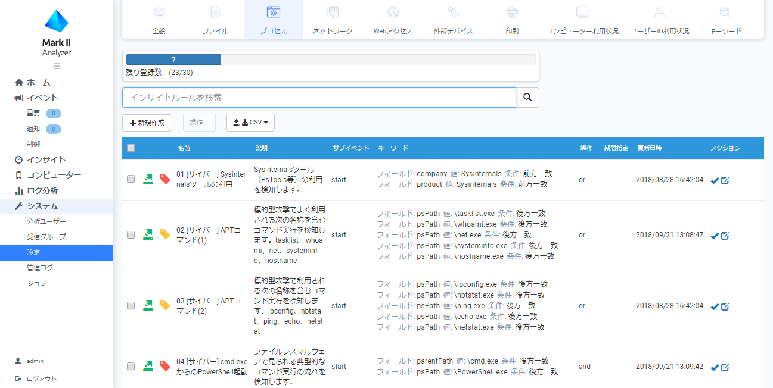Screen dimensions: 773x388
Task: Sort by the 更新日時 column header
Action: [650, 148]
